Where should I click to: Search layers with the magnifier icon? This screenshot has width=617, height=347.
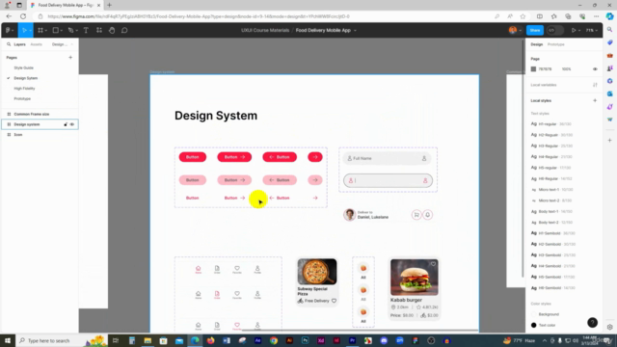point(9,44)
